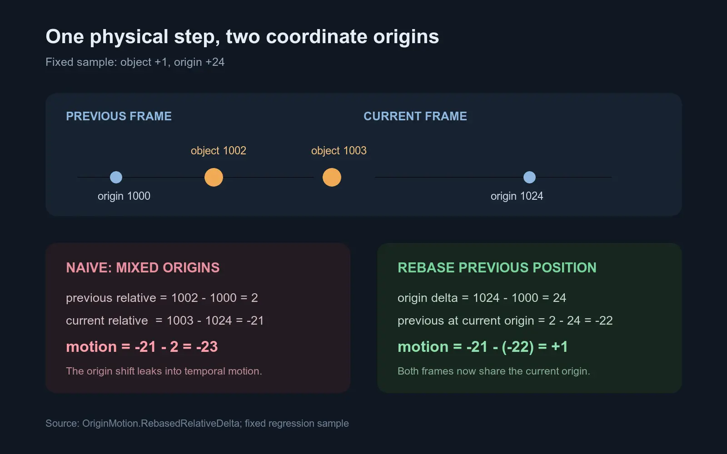
Task: Click the CURRENT FRAME heading
Action: tap(415, 116)
